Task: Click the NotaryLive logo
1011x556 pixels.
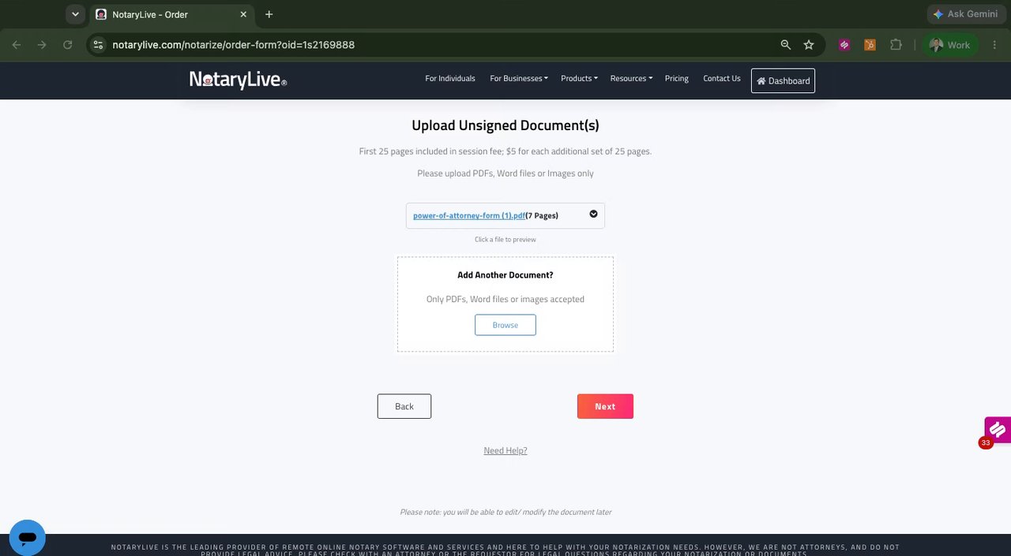Action: (x=238, y=80)
